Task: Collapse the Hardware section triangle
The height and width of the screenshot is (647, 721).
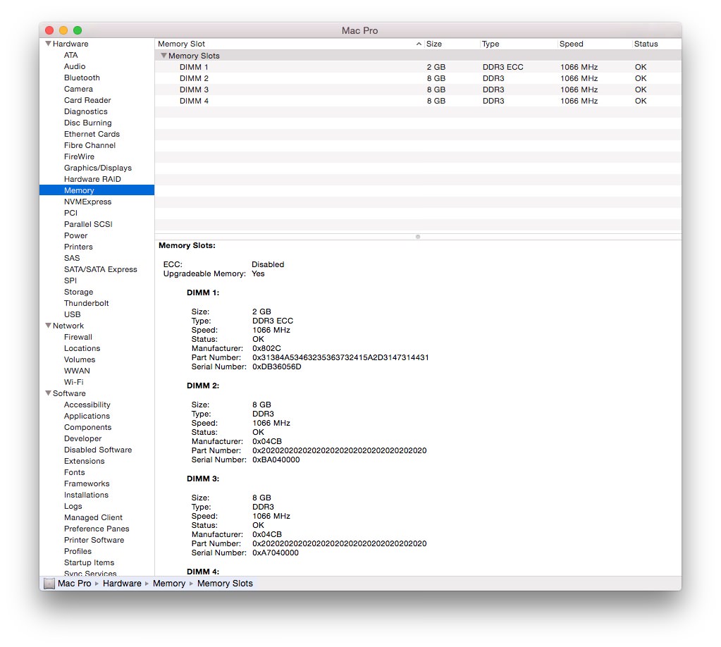Action: tap(48, 44)
